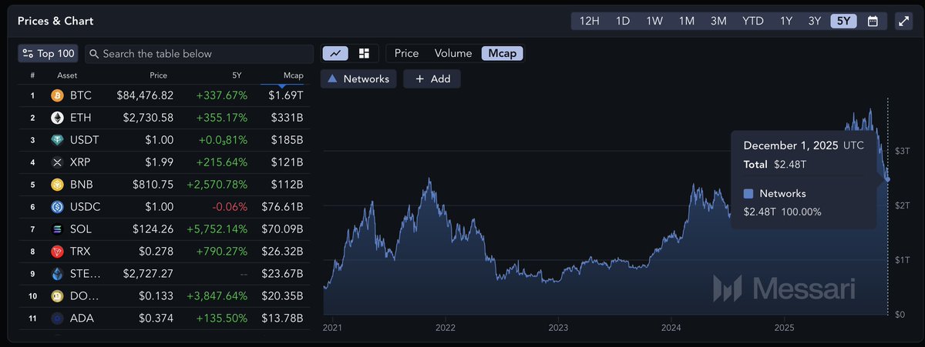This screenshot has height=347, width=925.
Task: Click BTC 5Y change +337.67%
Action: 221,95
